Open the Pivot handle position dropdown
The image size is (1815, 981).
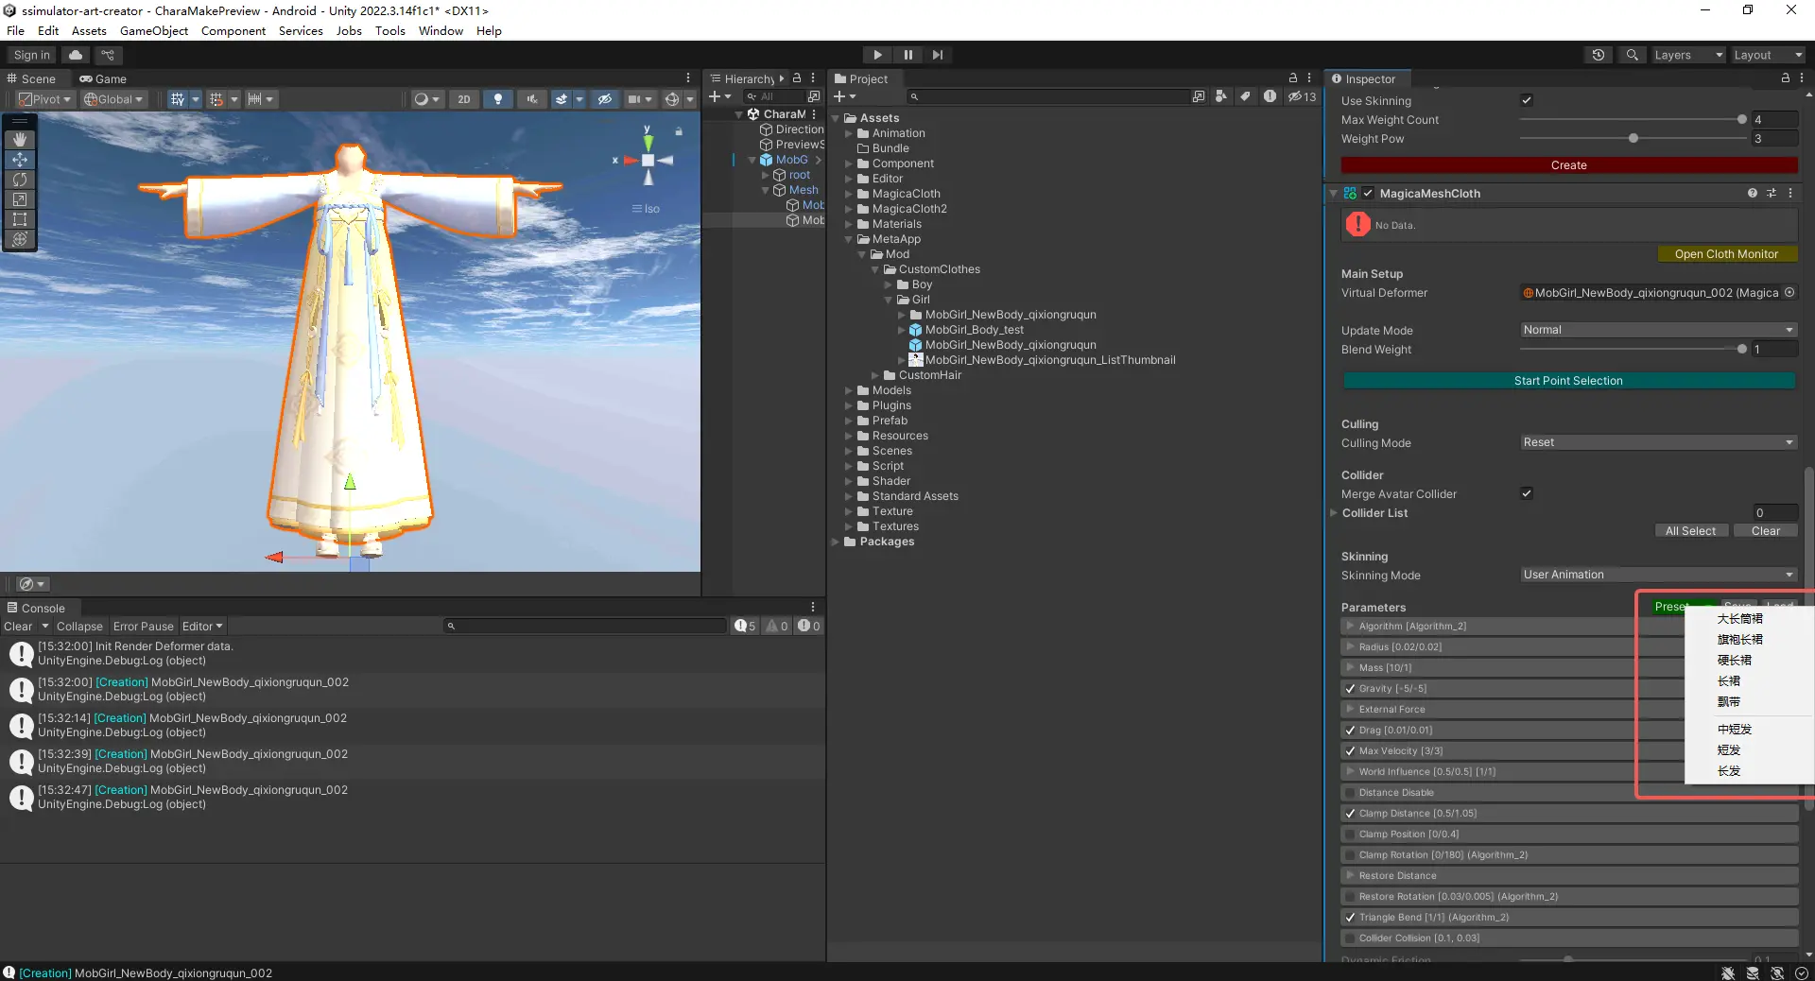[x=44, y=99]
